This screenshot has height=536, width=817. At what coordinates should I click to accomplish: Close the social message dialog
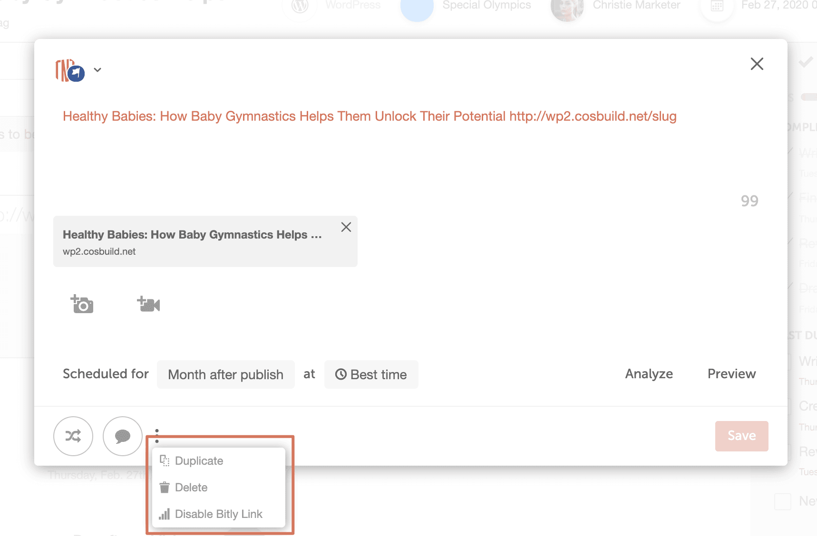coord(757,64)
